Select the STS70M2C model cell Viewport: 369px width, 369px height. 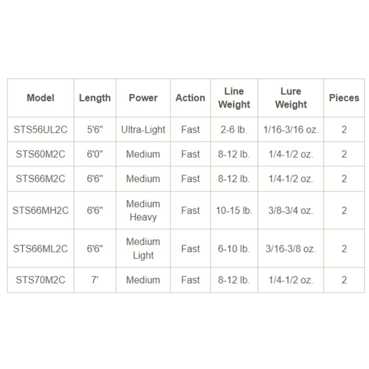click(x=41, y=280)
